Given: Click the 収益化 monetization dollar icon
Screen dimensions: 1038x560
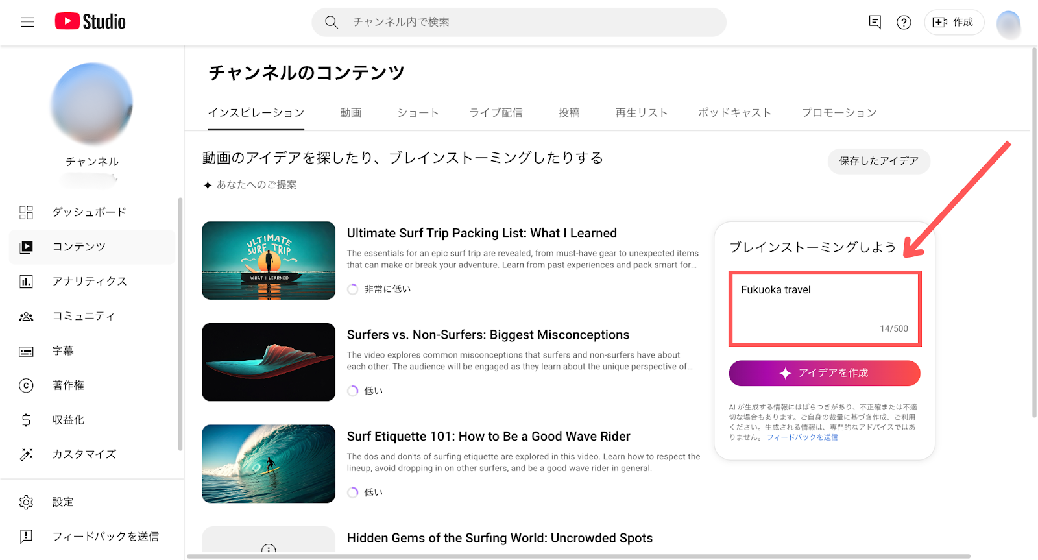Looking at the screenshot, I should coord(26,420).
